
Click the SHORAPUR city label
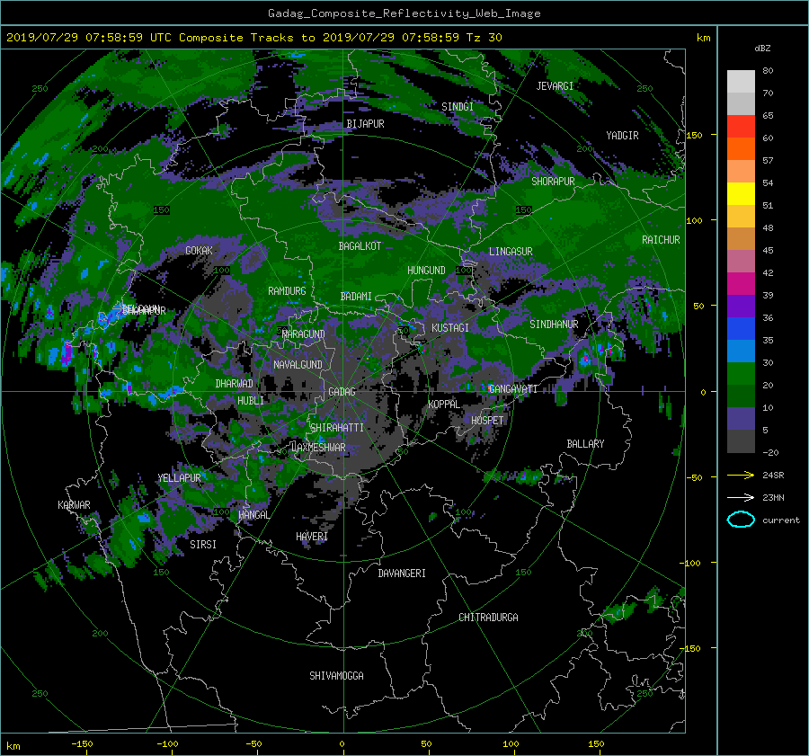[x=553, y=182]
